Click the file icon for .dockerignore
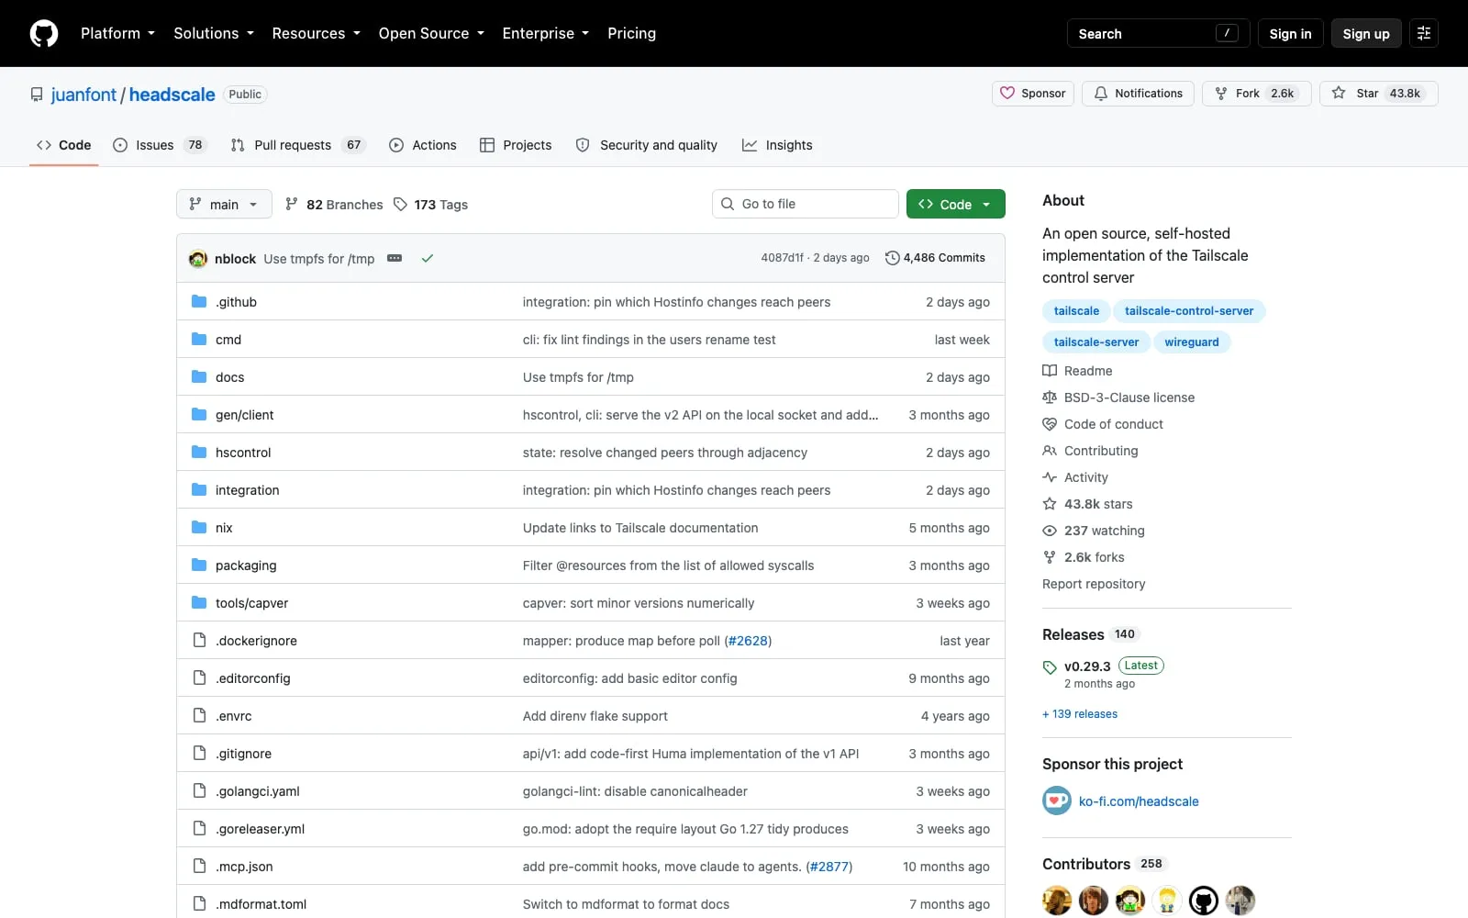This screenshot has width=1468, height=918. click(x=199, y=640)
